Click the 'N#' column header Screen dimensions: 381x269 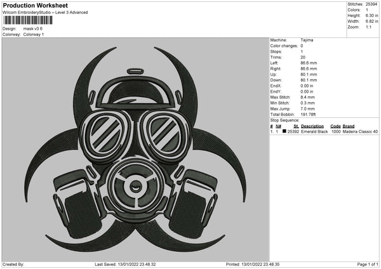(278, 126)
